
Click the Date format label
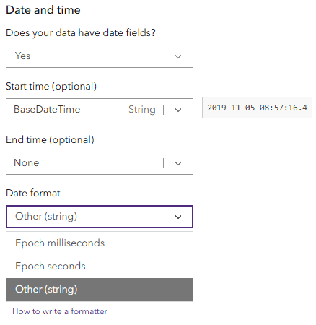point(33,193)
